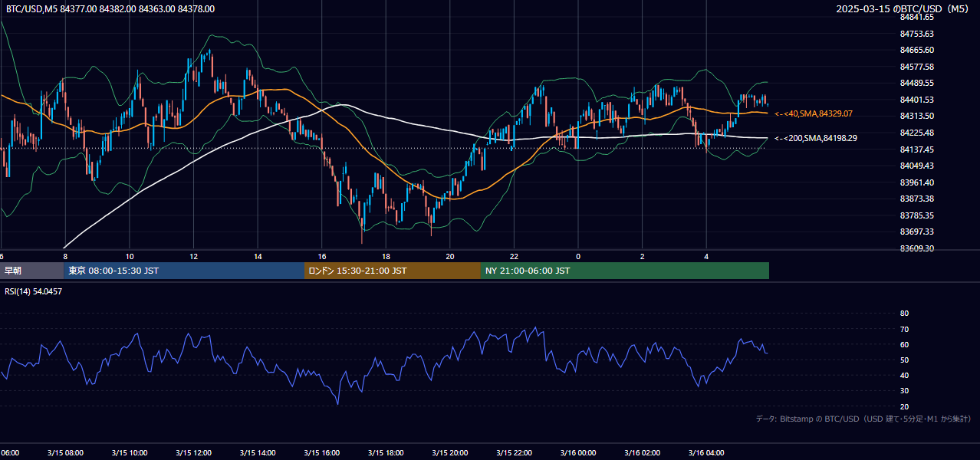The width and height of the screenshot is (980, 460).
Task: Select the 東京 08:00-15:30 JST session bar
Action: [184, 271]
